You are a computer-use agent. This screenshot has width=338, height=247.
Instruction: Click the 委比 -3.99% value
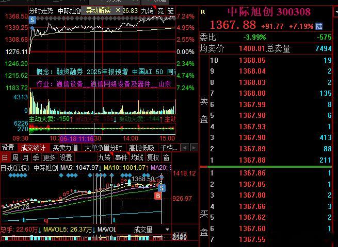(x=254, y=37)
